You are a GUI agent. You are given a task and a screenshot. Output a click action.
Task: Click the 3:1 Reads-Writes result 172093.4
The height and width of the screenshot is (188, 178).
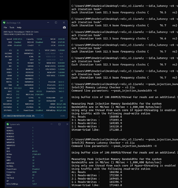(x=116, y=120)
